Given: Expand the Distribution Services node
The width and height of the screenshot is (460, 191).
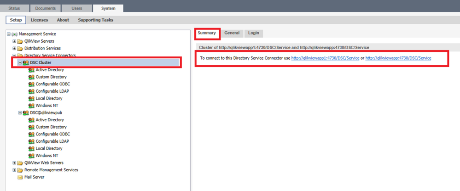Looking at the screenshot, I should 14,48.
